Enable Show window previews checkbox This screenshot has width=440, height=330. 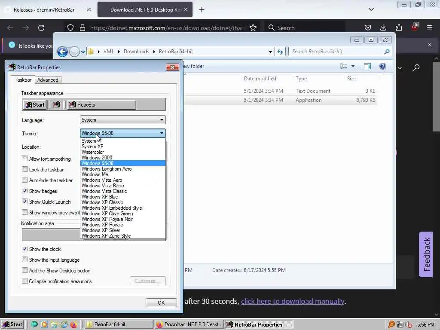tap(24, 212)
